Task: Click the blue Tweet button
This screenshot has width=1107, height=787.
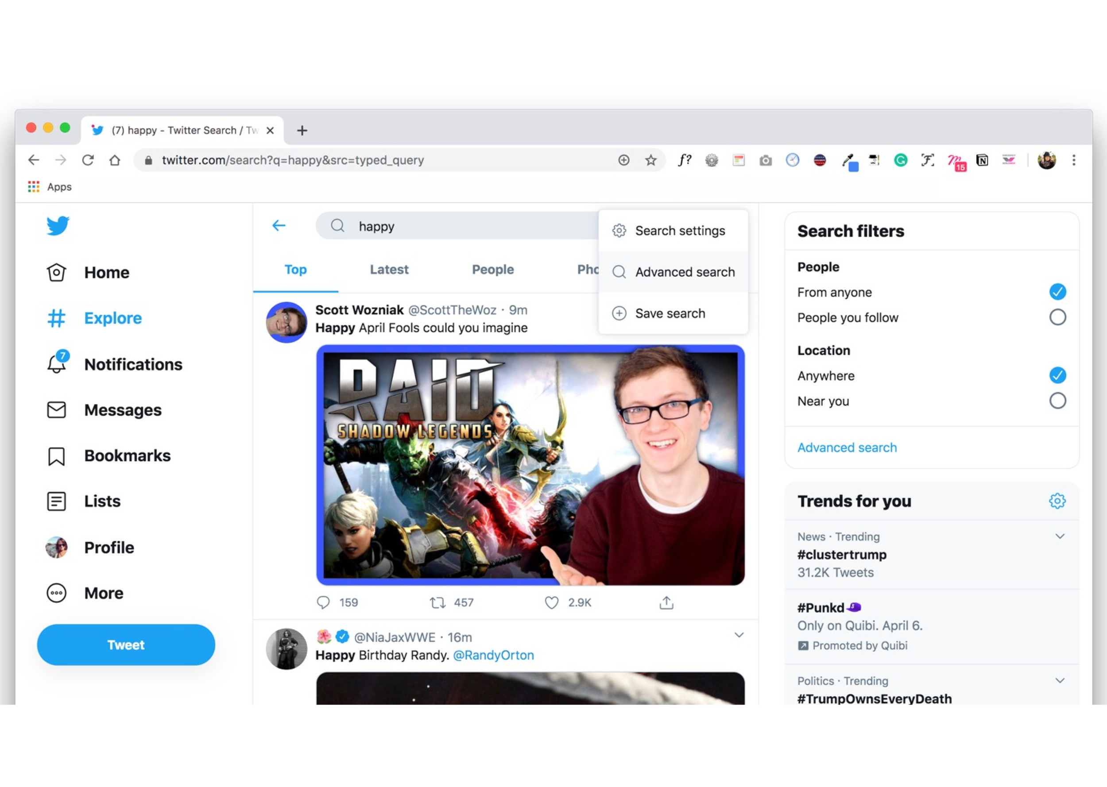Action: (126, 644)
